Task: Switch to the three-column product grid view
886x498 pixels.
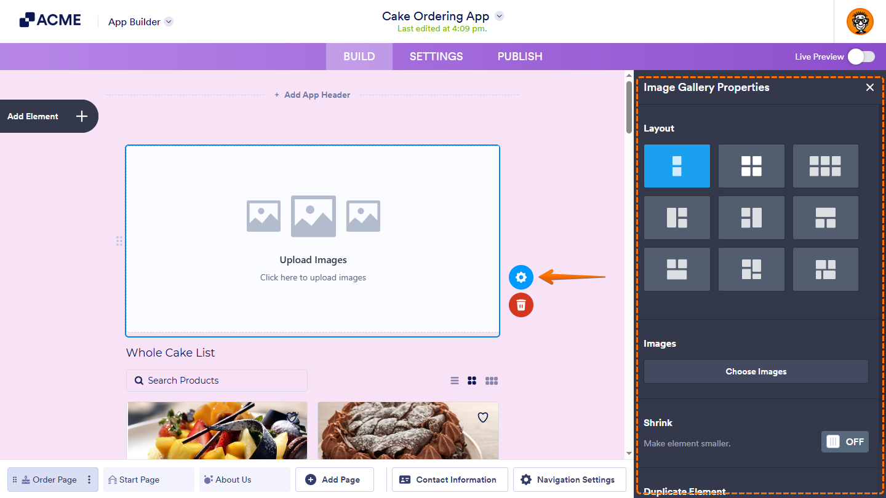Action: (x=491, y=381)
